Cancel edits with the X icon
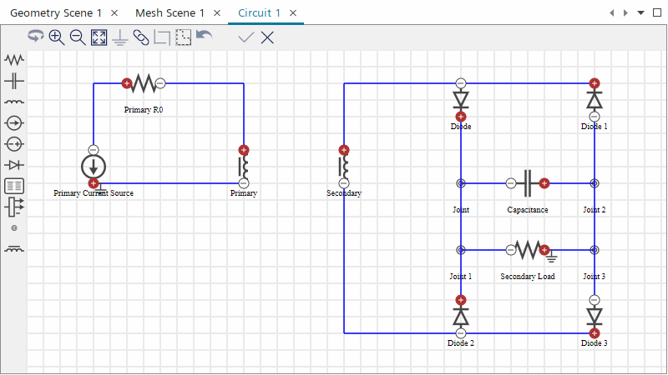Viewport: 668px width, 375px height. coord(267,37)
